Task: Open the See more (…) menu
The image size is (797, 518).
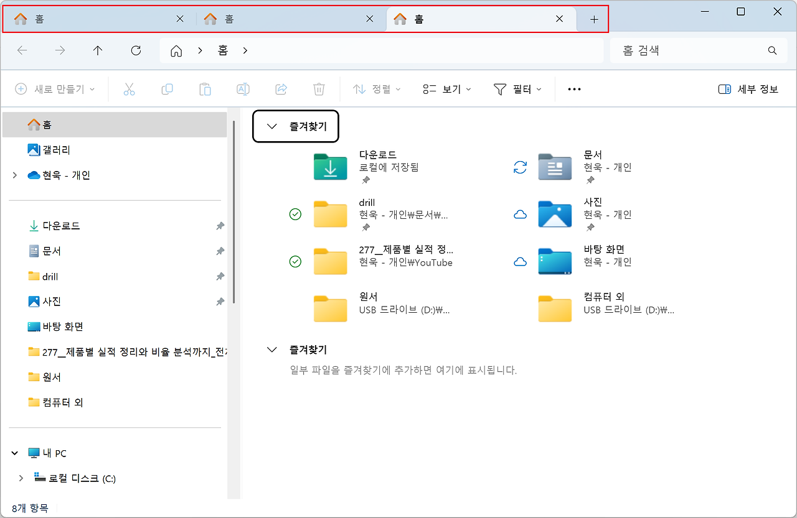Action: tap(573, 89)
